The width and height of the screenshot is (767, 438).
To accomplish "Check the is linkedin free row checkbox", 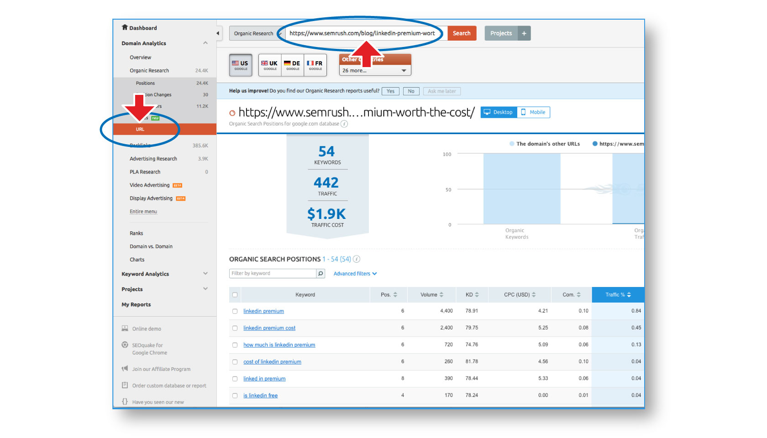I will click(x=235, y=396).
